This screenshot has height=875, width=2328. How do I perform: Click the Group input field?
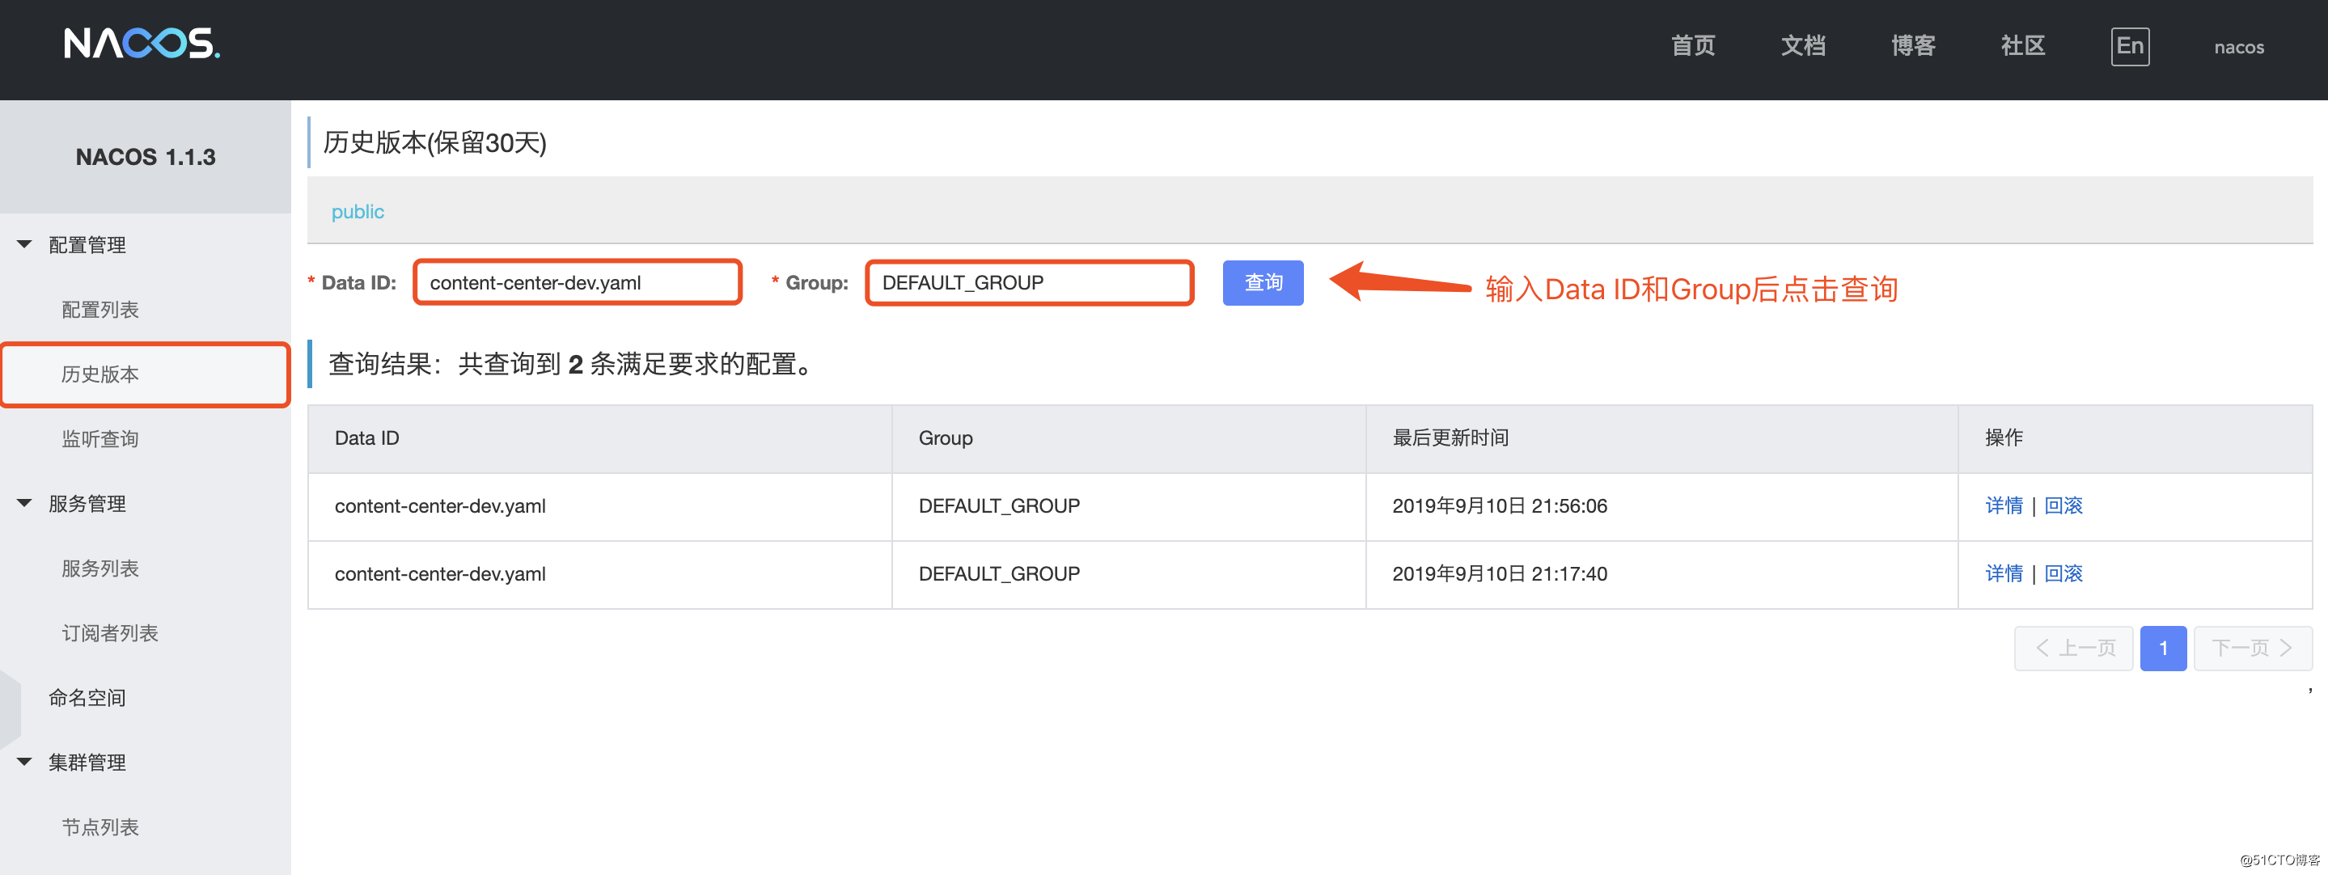tap(1028, 283)
